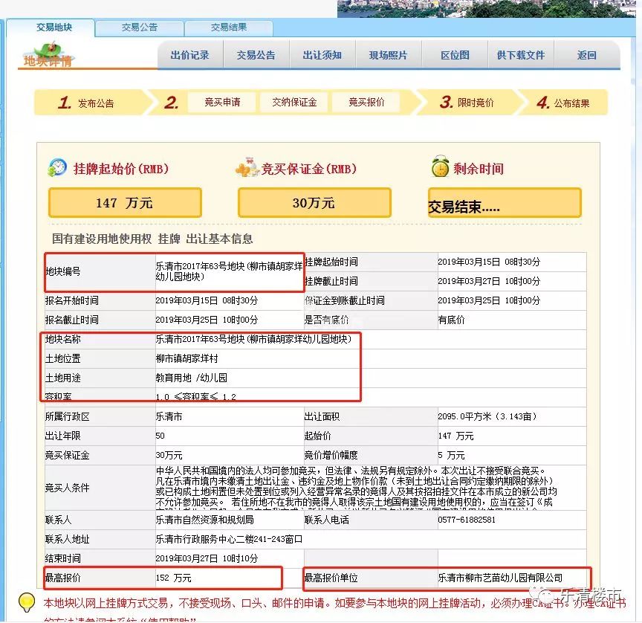Click the lightbulb icon in the bottom notice
Viewport: 642px width, 623px height.
tap(26, 601)
